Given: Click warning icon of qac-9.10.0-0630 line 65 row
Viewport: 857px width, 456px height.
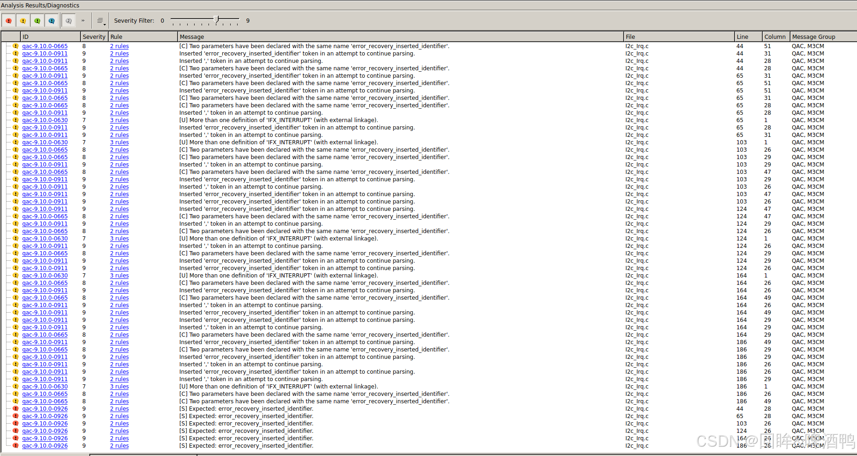Looking at the screenshot, I should coord(16,120).
